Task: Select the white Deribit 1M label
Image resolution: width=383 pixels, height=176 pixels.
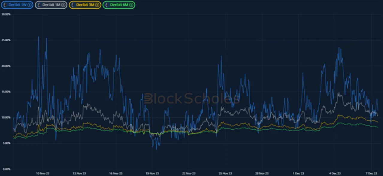Action: tap(52, 5)
